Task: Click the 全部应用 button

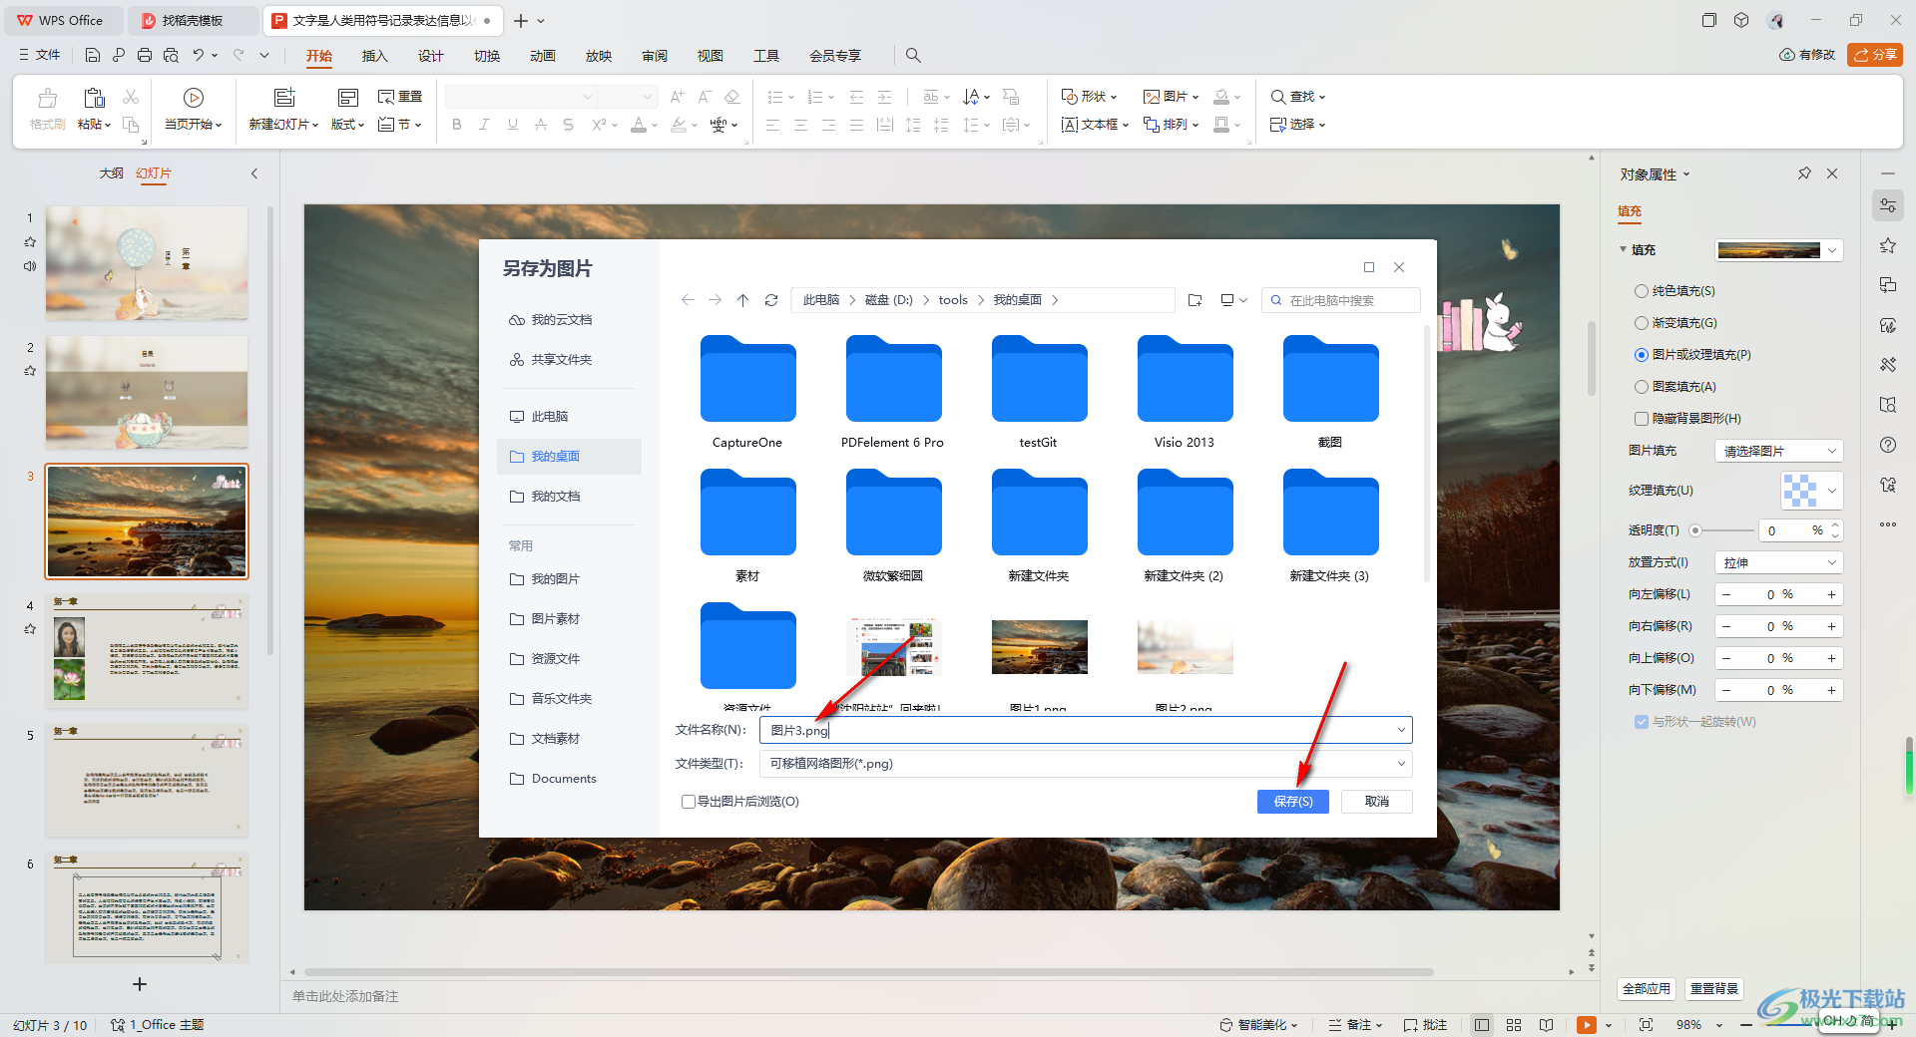Action: 1647,988
